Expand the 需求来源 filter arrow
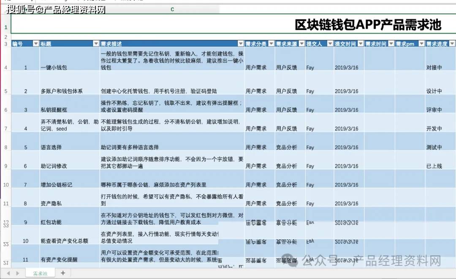The width and height of the screenshot is (456, 279). (x=301, y=44)
